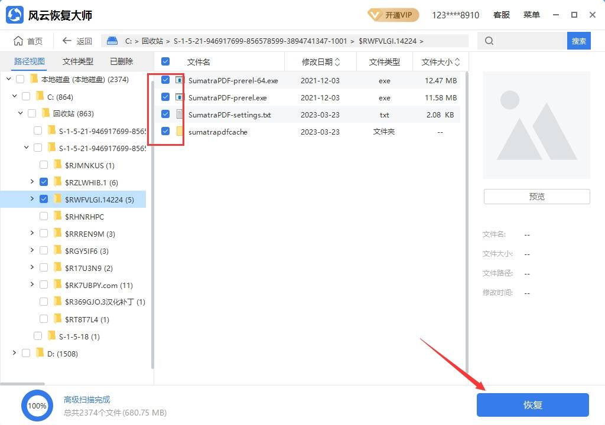Collapse the 回收站 (863) tree node
The width and height of the screenshot is (605, 425).
tap(21, 113)
